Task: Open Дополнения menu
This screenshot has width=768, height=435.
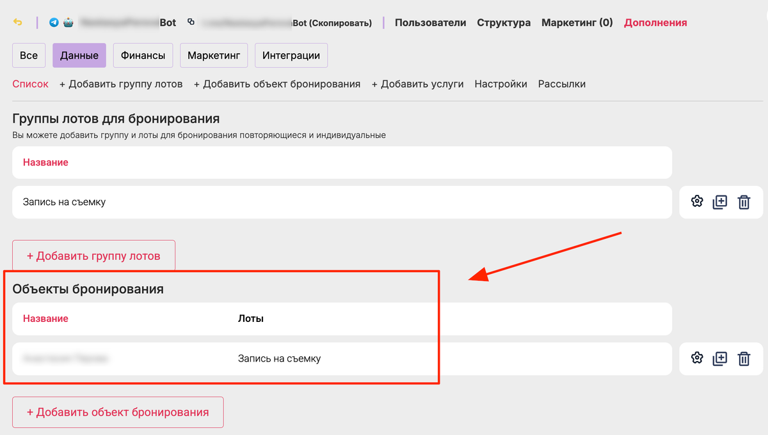Action: [x=655, y=22]
